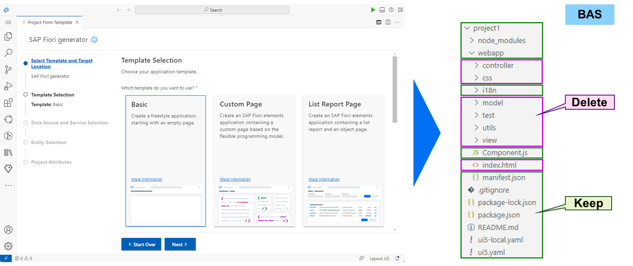
Task: Open Select Template and Target Location step
Action: click(x=62, y=64)
